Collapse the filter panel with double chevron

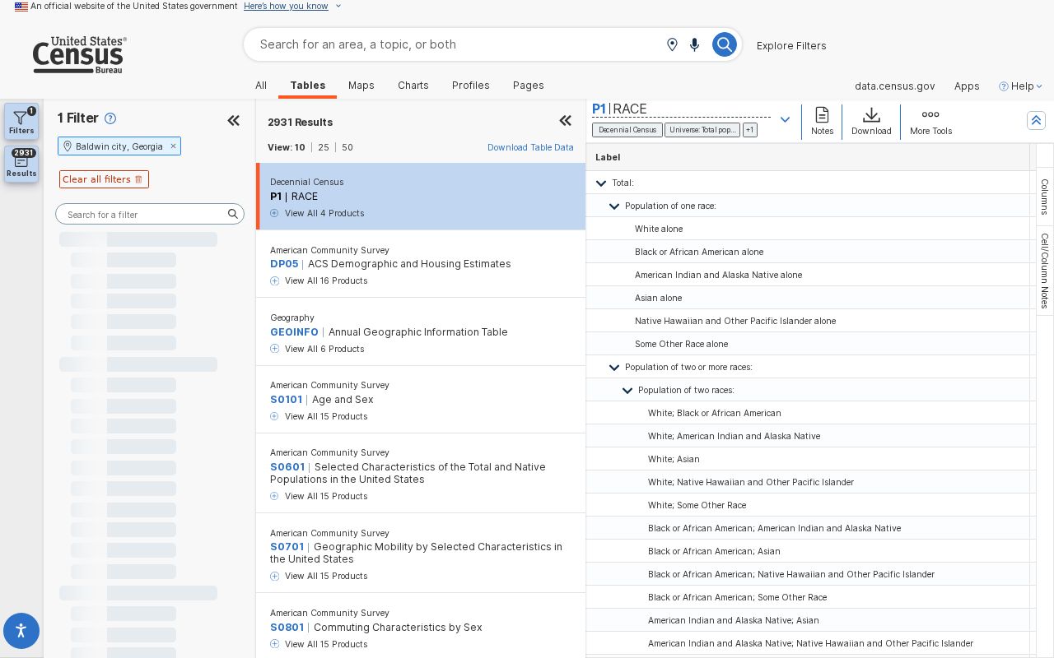[x=234, y=121]
